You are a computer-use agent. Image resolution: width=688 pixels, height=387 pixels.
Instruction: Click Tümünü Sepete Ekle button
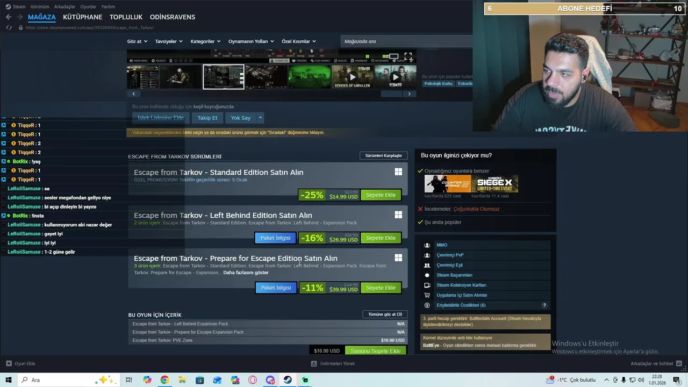tap(376, 351)
